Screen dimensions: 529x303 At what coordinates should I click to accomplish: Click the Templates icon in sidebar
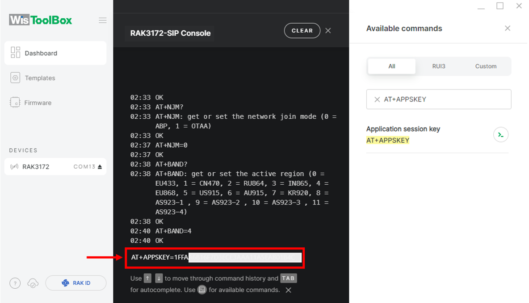pyautogui.click(x=15, y=78)
